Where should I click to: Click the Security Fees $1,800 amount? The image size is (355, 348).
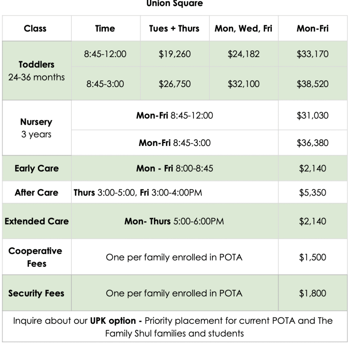point(313,293)
